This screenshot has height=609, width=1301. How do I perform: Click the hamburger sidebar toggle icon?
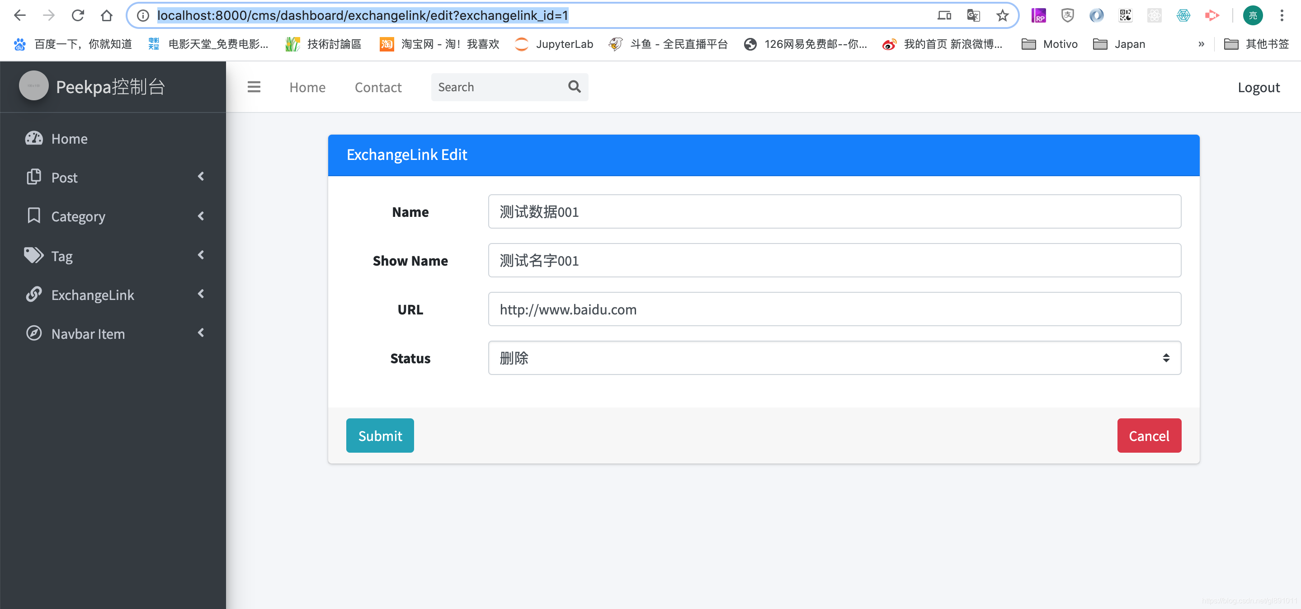tap(254, 87)
